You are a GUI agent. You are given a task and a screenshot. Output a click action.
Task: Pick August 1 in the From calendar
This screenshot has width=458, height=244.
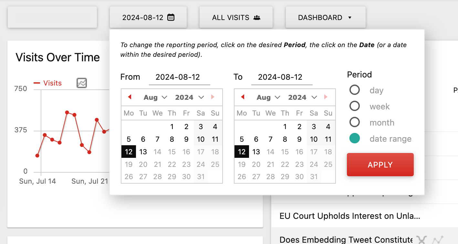pos(172,127)
